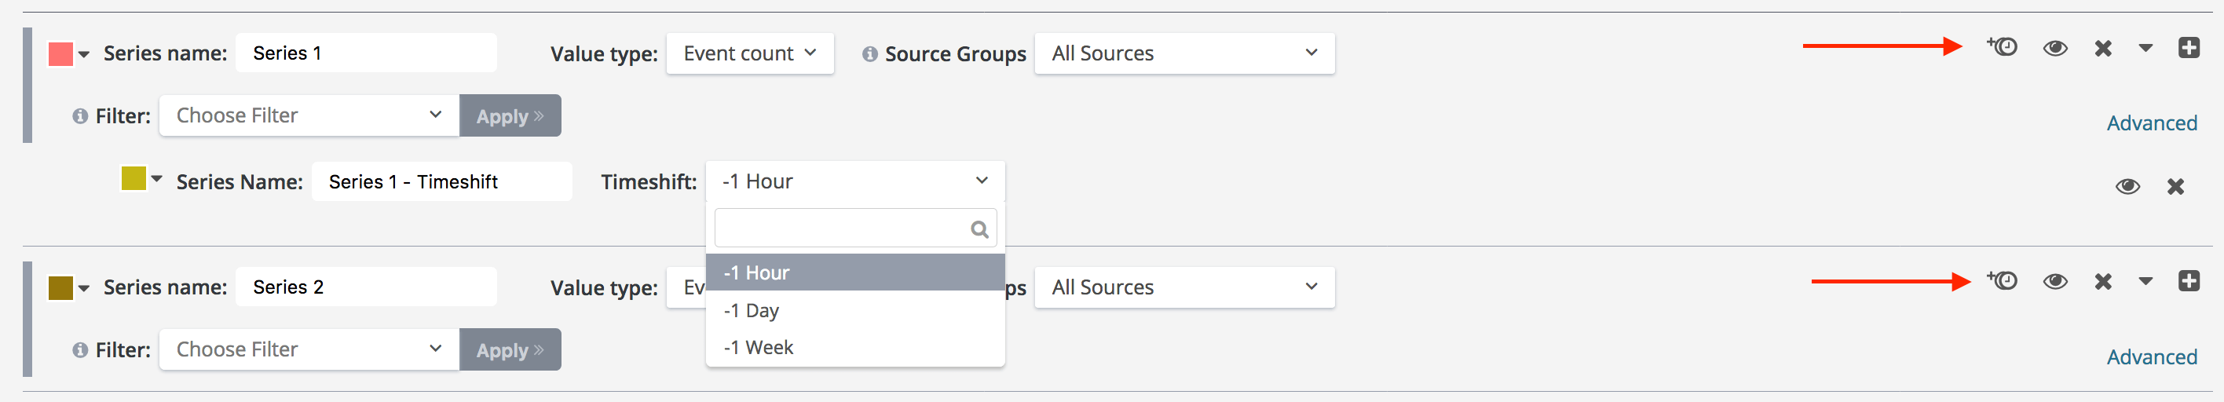Expand Series 2 Source Groups dropdown
2224x402 pixels.
click(x=1183, y=287)
